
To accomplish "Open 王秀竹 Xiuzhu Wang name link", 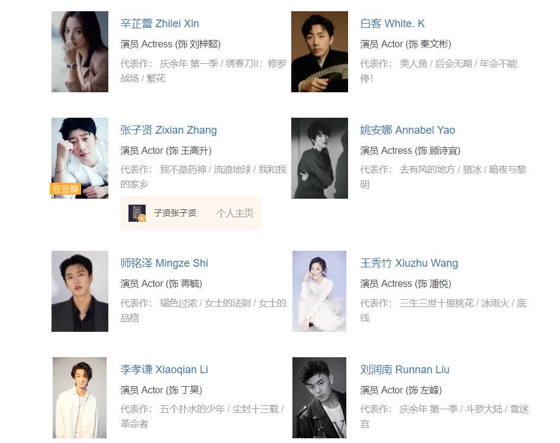I will point(409,263).
